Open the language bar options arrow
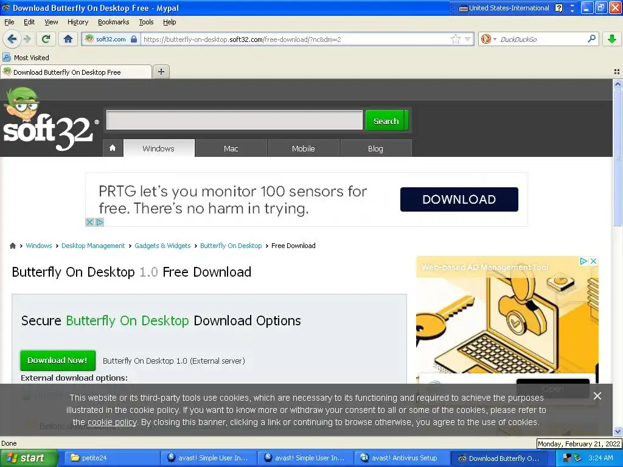Image resolution: width=623 pixels, height=467 pixels. click(572, 11)
